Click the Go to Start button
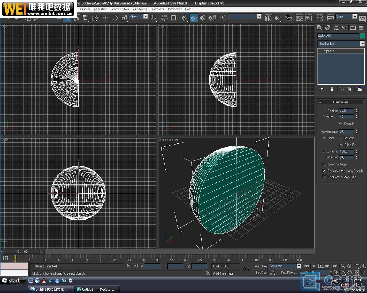This screenshot has height=293, width=367. [x=306, y=266]
